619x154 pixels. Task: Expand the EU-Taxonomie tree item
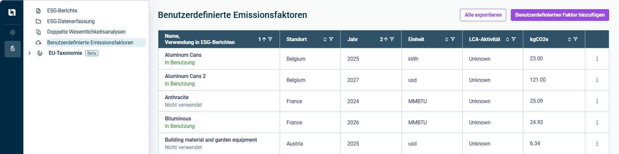[x=30, y=53]
